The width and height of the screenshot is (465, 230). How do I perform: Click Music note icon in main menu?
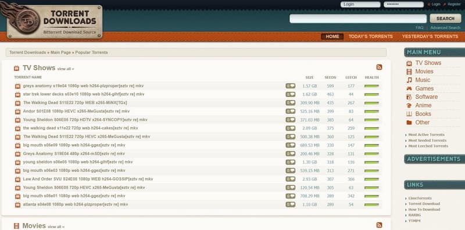[x=409, y=80]
